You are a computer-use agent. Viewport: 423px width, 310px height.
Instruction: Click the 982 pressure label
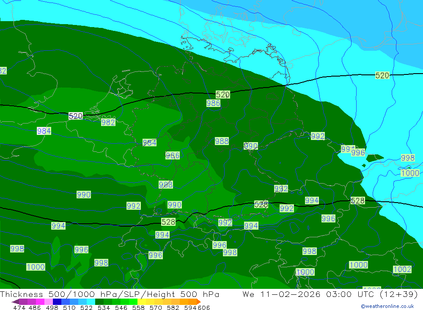pos(108,122)
